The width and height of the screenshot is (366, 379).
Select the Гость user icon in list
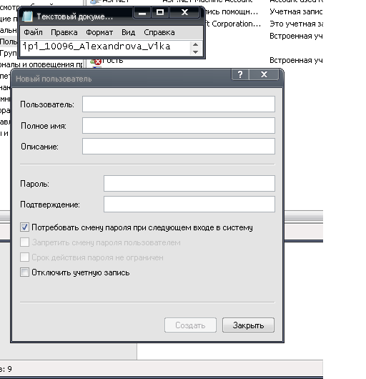[96, 61]
